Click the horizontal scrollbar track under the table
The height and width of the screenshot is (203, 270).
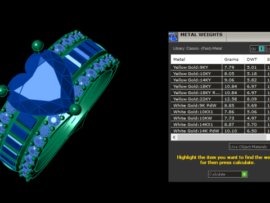pyautogui.click(x=222, y=137)
